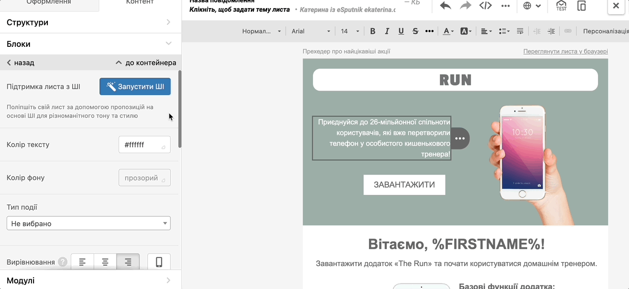Screen dimensions: 629x289
Task: Toggle mobile alignment phone button
Action: (x=159, y=262)
